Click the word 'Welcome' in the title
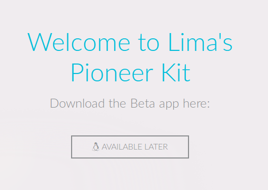Viewport: 268px width, 190px height. pos(78,43)
